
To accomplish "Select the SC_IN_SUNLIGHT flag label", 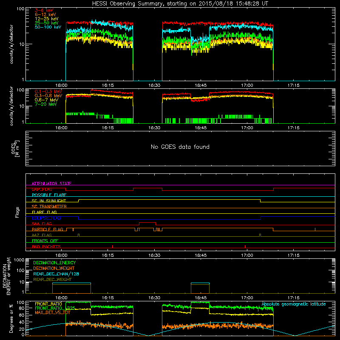I will pos(49,201).
